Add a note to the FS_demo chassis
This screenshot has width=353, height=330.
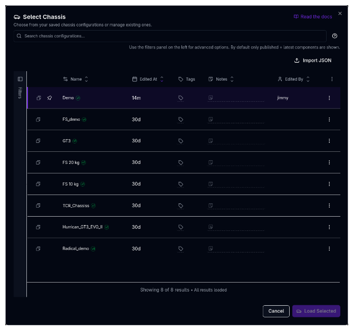pyautogui.click(x=236, y=120)
